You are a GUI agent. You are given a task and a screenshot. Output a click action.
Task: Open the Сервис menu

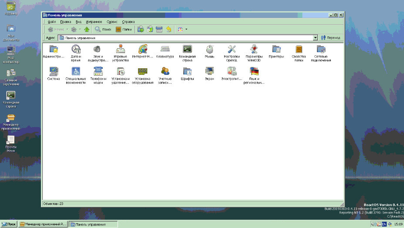point(112,22)
